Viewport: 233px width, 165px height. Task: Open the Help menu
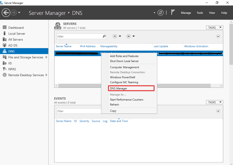[x=224, y=13]
